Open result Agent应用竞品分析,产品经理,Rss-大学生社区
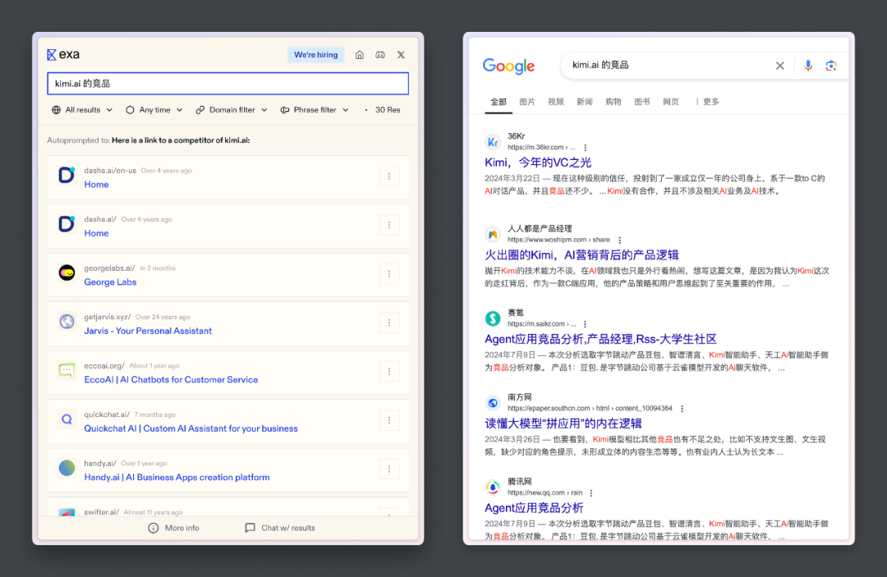 (600, 339)
